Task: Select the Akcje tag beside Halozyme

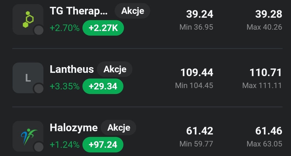Action: pos(119,127)
